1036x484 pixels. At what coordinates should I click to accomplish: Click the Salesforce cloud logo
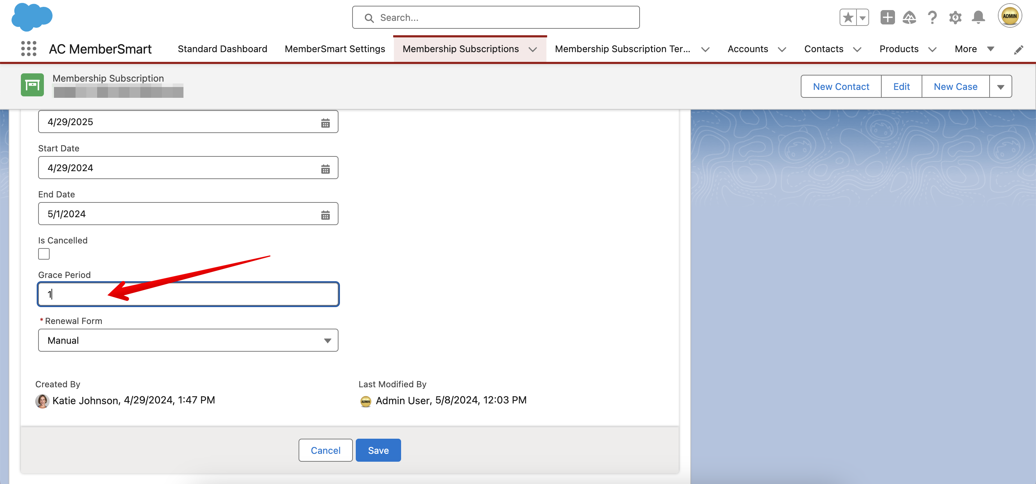(x=32, y=17)
